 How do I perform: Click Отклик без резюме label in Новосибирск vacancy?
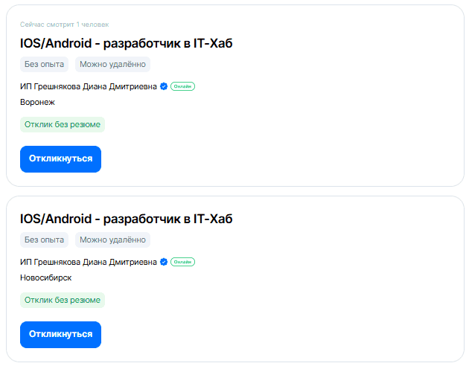click(x=63, y=300)
